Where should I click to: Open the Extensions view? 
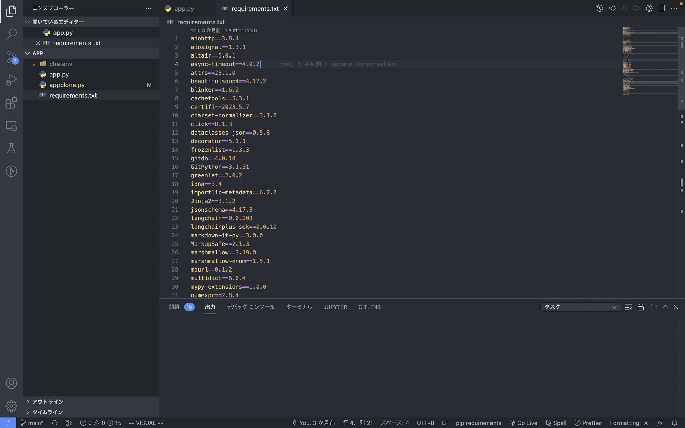pyautogui.click(x=11, y=103)
